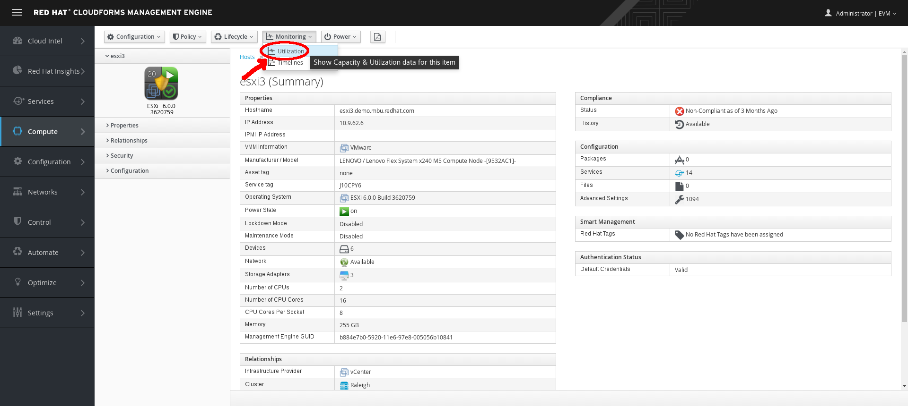Screen dimensions: 908x406
Task: Click the Management Engine GUID value
Action: click(396, 338)
